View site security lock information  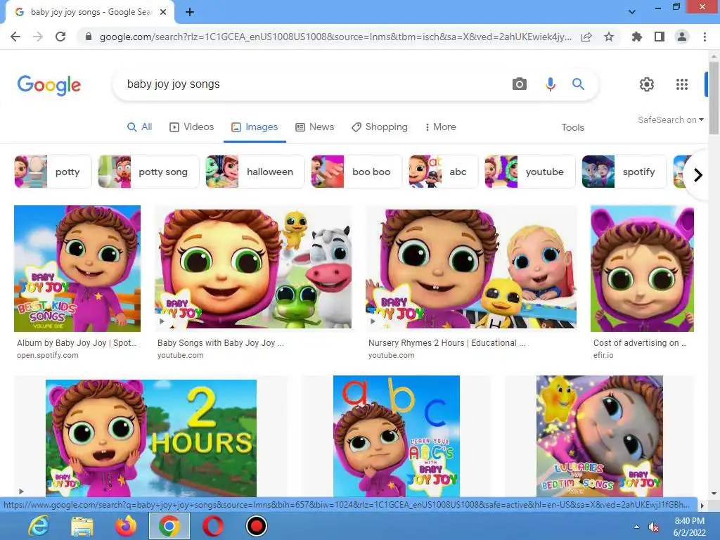tap(89, 37)
